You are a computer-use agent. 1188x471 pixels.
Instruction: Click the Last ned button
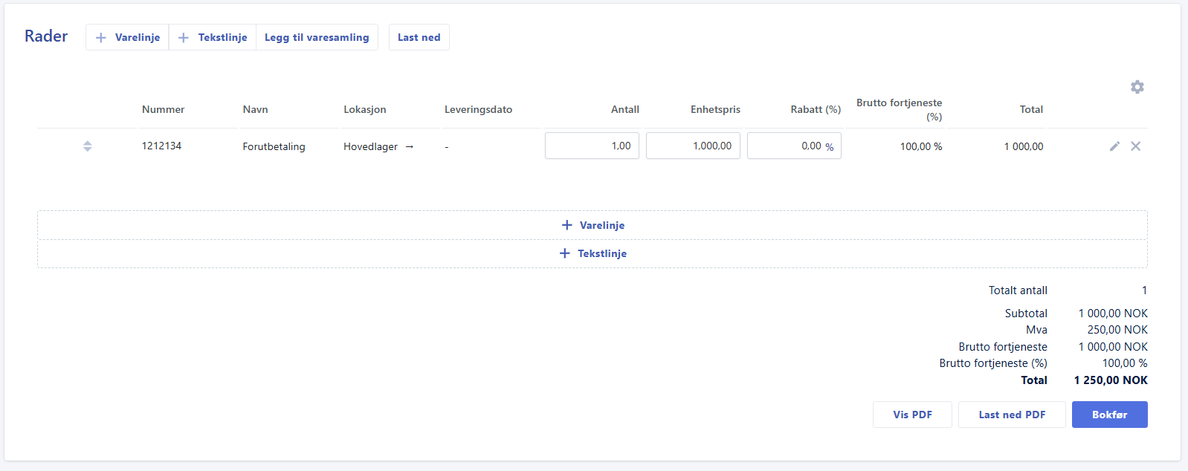pyautogui.click(x=419, y=37)
